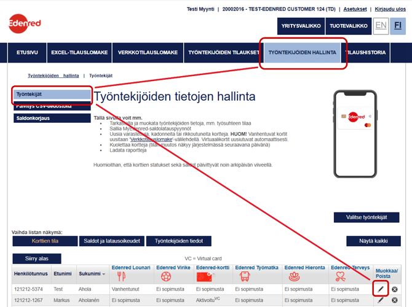
Task: Click the Edenred Työmatka column header text
Action: click(256, 268)
